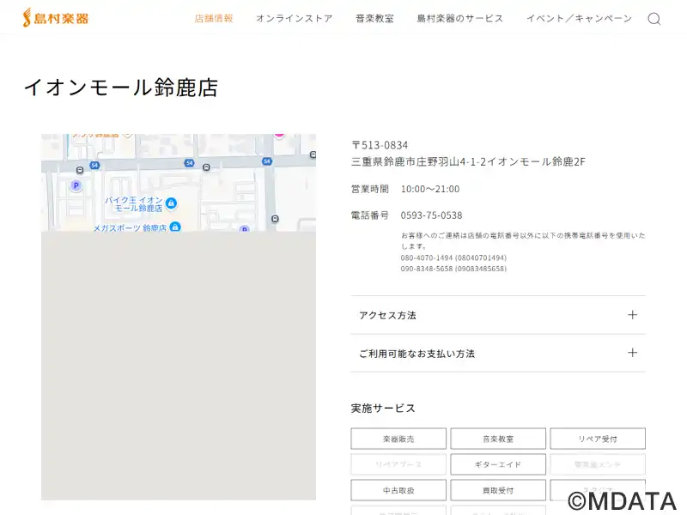
Task: Open the イベント／キャンペーン menu item
Action: coord(579,18)
